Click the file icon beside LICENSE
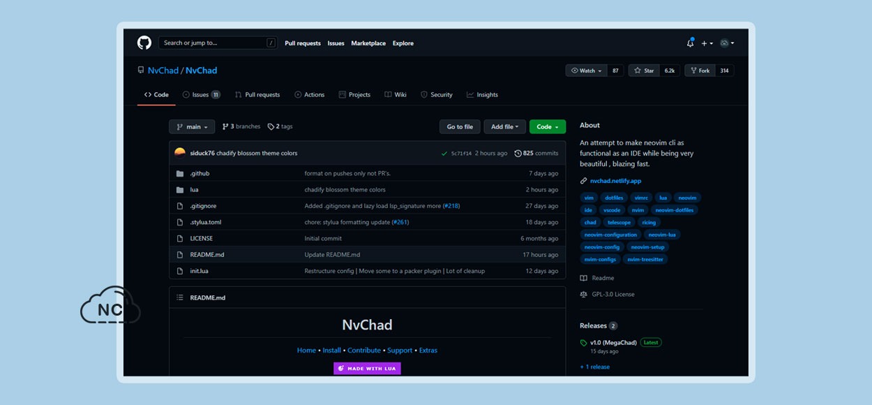872x405 pixels. click(179, 238)
